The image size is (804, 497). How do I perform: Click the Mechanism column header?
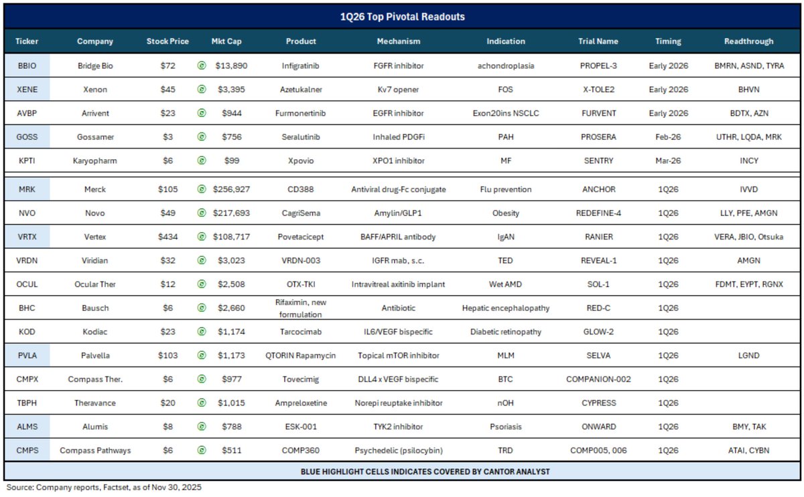point(398,41)
